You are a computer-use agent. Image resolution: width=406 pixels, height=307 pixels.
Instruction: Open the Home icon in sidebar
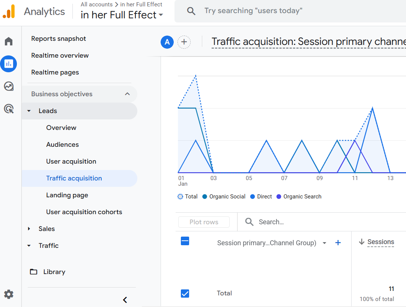pyautogui.click(x=9, y=41)
